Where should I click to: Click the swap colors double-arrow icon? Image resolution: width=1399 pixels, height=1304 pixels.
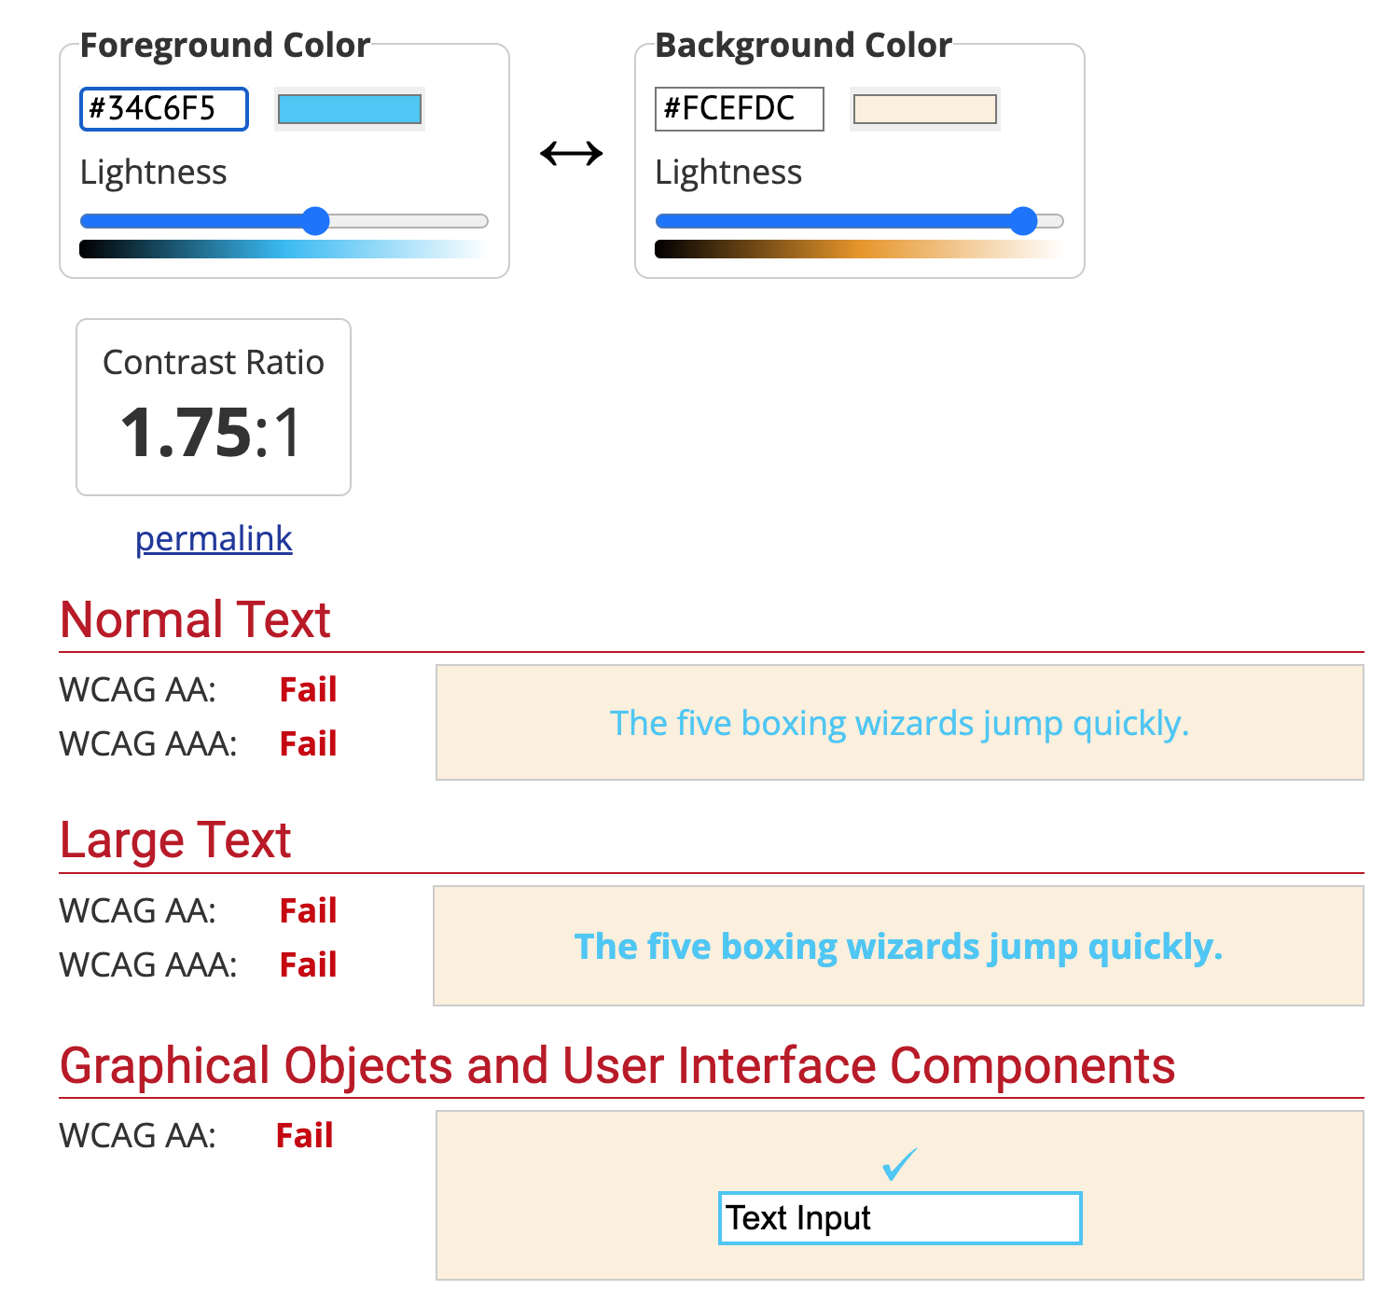[x=572, y=153]
